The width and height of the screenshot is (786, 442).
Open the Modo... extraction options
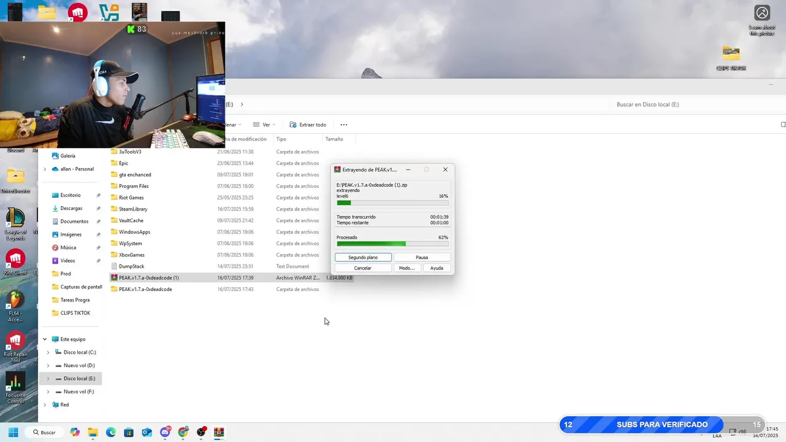click(x=407, y=268)
